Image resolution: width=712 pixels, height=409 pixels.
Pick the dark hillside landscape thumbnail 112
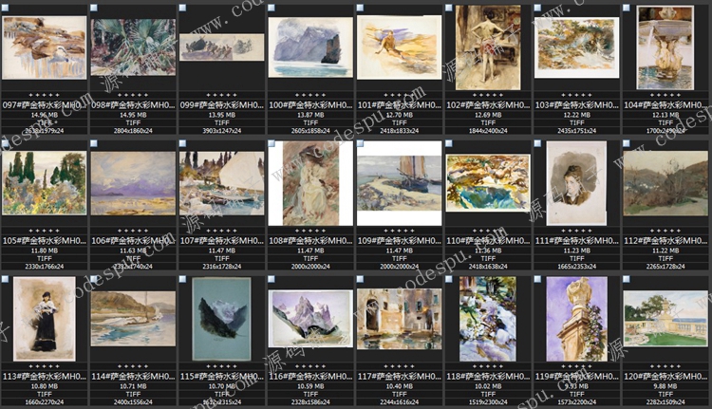pyautogui.click(x=665, y=183)
